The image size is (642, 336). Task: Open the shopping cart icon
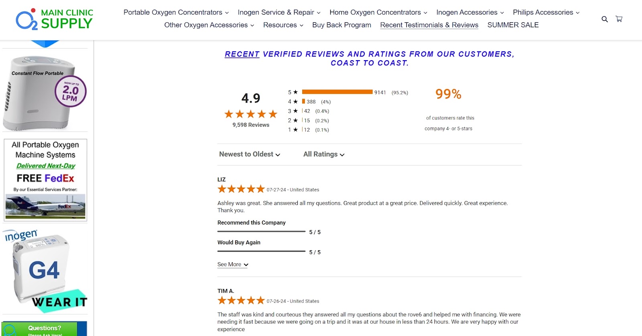[x=619, y=19]
